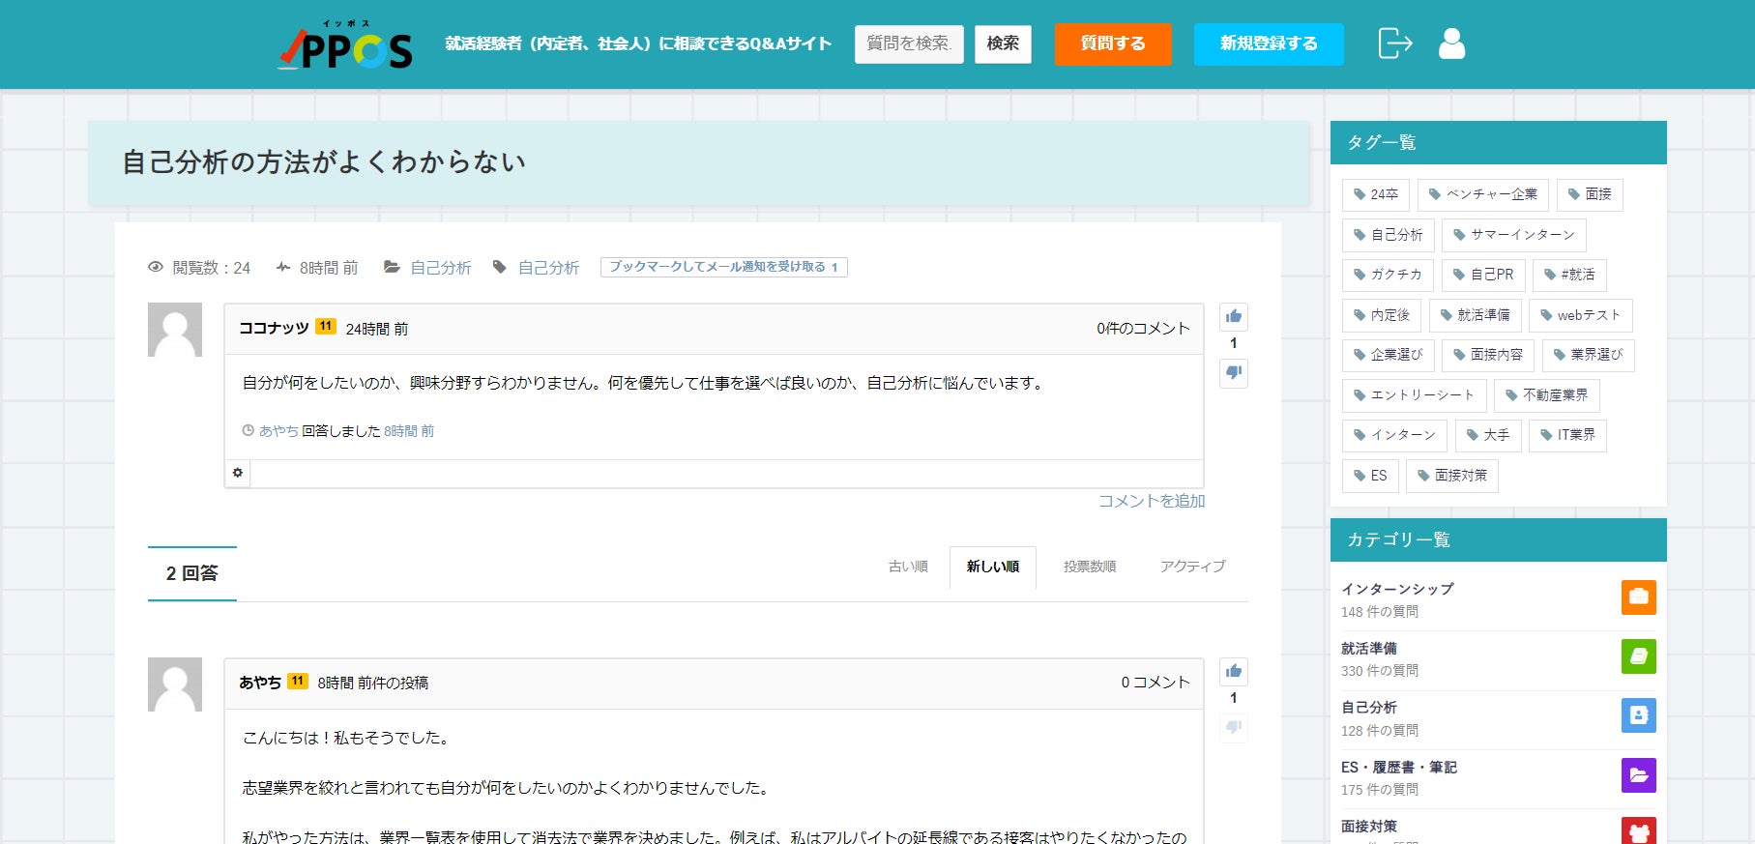Image resolution: width=1755 pixels, height=844 pixels.
Task: Switch to the アクティブ answers tab
Action: point(1192,567)
